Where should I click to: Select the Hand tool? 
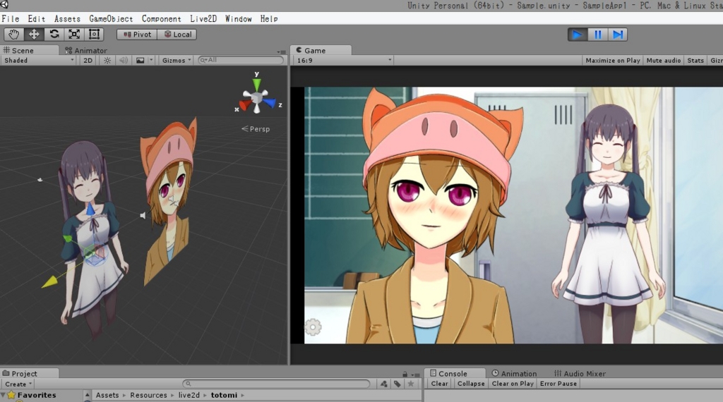tap(14, 35)
